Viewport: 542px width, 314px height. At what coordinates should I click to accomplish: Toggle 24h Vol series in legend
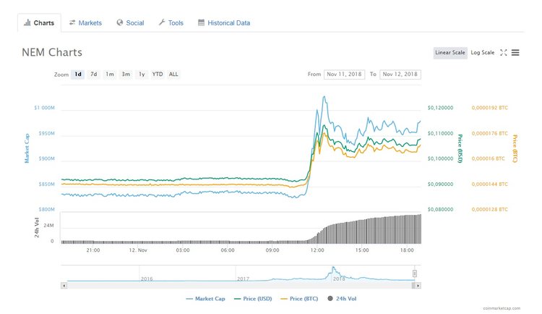point(342,298)
